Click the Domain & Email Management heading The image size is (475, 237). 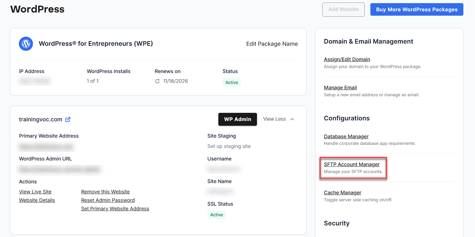(369, 41)
